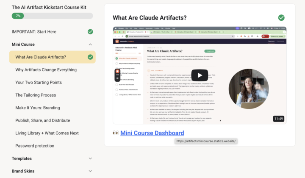
Task: Open the Password protection lesson
Action: tap(35, 146)
